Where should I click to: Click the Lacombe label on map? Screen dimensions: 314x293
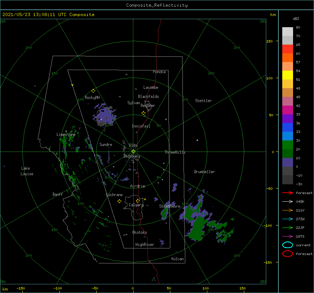click(151, 87)
